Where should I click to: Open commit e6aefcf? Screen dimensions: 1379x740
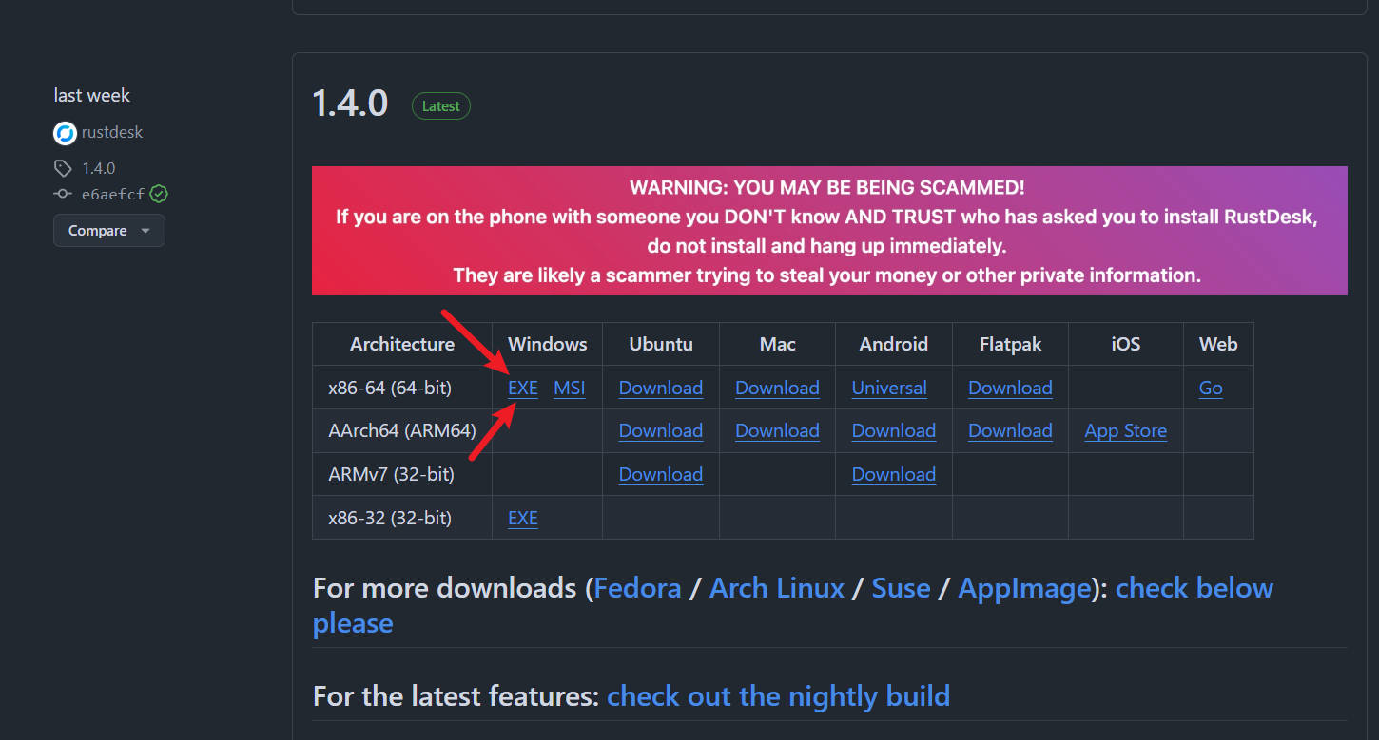tap(113, 194)
